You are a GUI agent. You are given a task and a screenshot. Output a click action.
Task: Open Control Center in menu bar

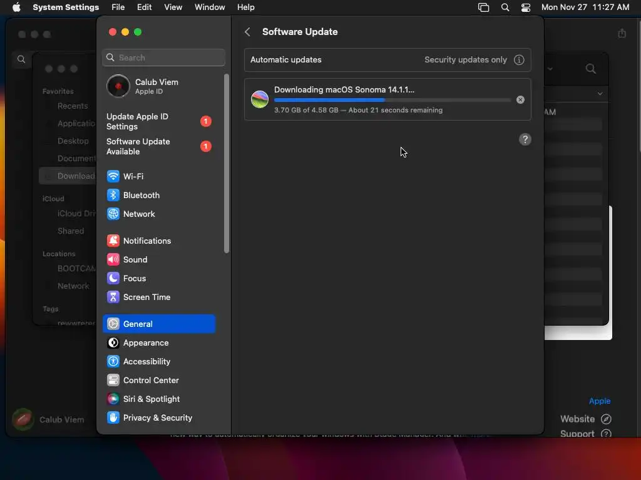pyautogui.click(x=526, y=7)
